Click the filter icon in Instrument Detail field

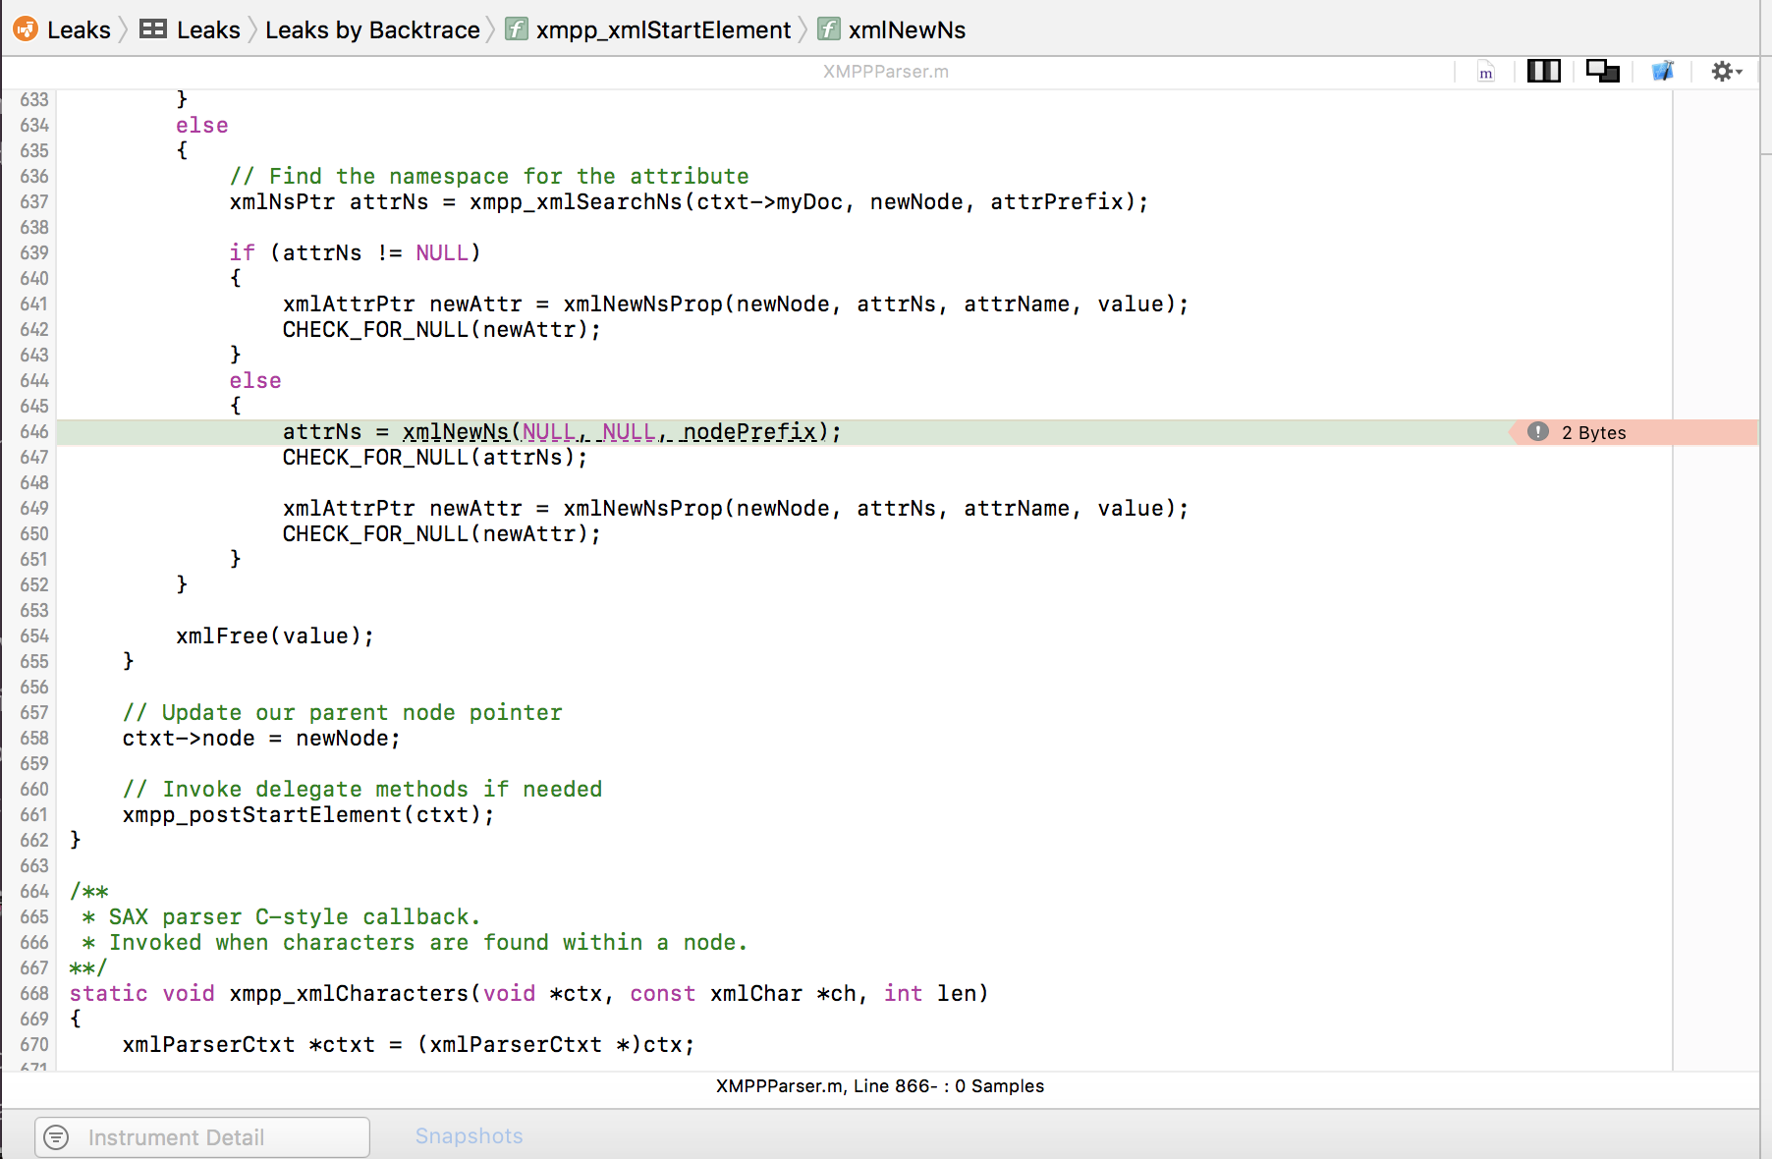(x=57, y=1137)
